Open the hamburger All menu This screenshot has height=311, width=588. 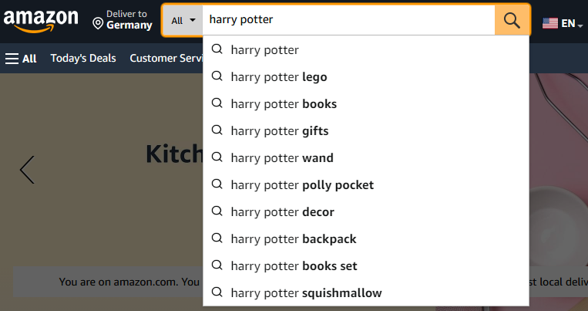tap(21, 59)
